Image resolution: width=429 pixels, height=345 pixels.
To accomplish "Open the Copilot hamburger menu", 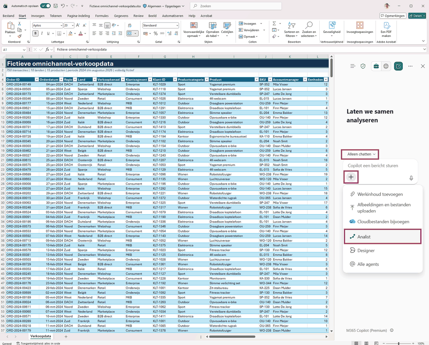I will click(353, 66).
